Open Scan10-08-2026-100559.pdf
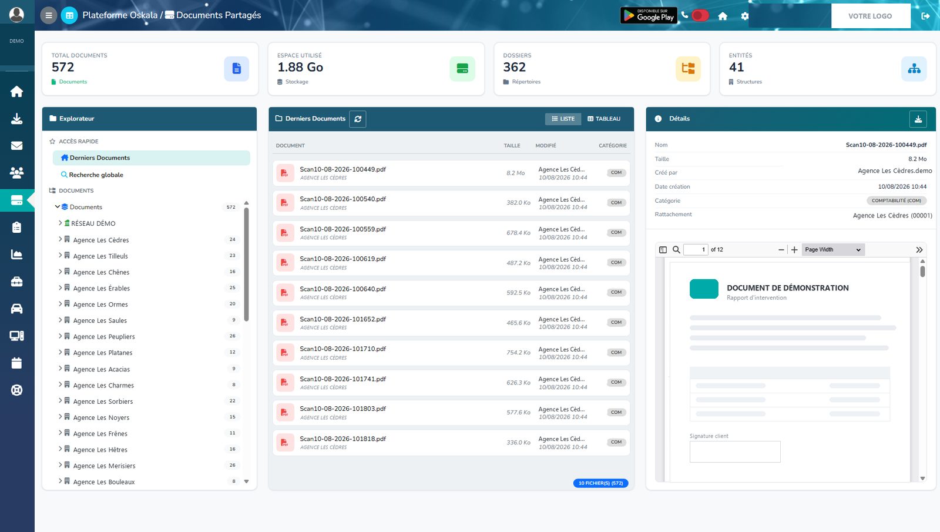The width and height of the screenshot is (940, 532). [451, 233]
